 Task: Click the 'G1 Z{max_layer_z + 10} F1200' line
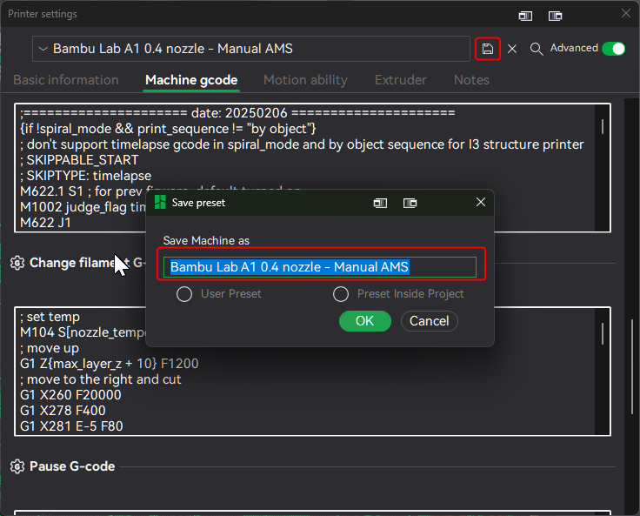(110, 364)
